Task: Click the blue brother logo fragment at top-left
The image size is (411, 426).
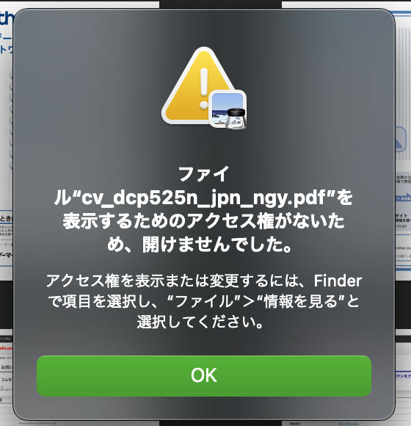Action: (6, 18)
